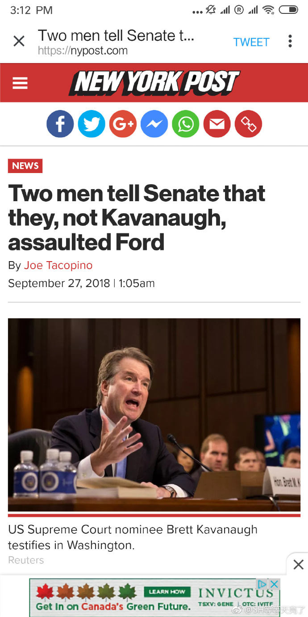Dismiss the bottom ad with large X

click(298, 565)
